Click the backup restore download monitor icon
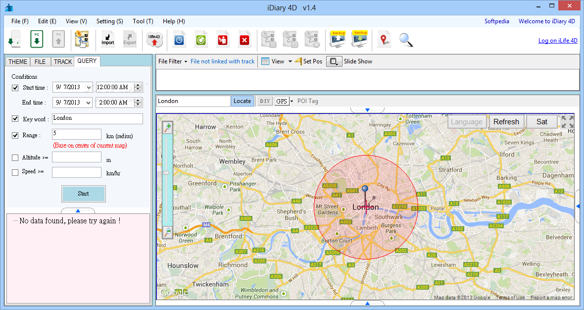This screenshot has width=584, height=310. click(360, 40)
